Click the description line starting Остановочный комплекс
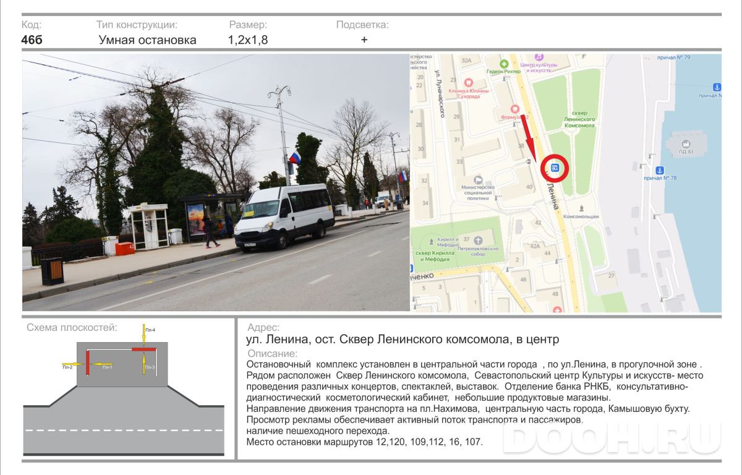This screenshot has height=475, width=742. [x=474, y=364]
